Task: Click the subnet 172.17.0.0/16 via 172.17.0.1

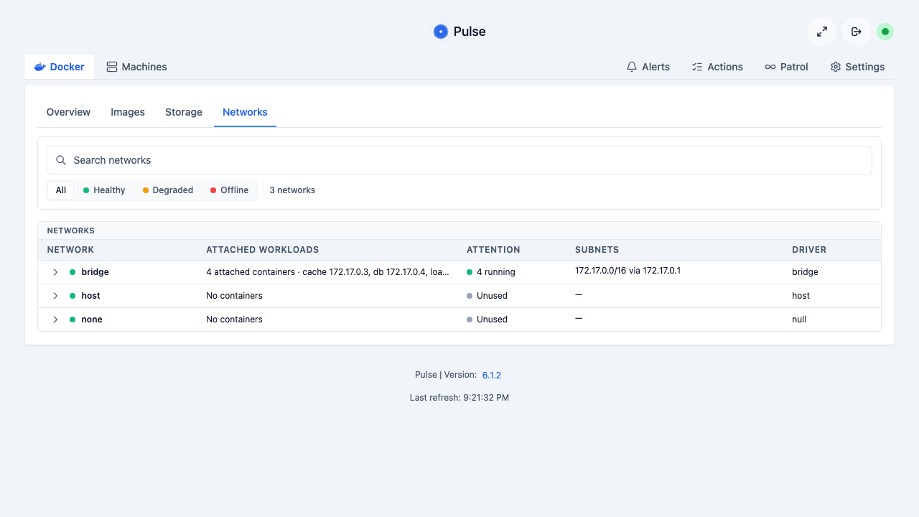Action: point(628,271)
